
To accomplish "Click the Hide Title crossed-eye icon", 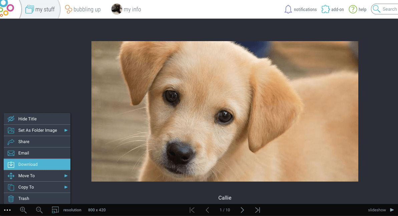I will tap(11, 119).
